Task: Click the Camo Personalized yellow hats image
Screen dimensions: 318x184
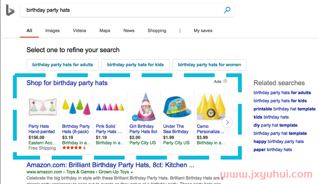Action: 211,107
